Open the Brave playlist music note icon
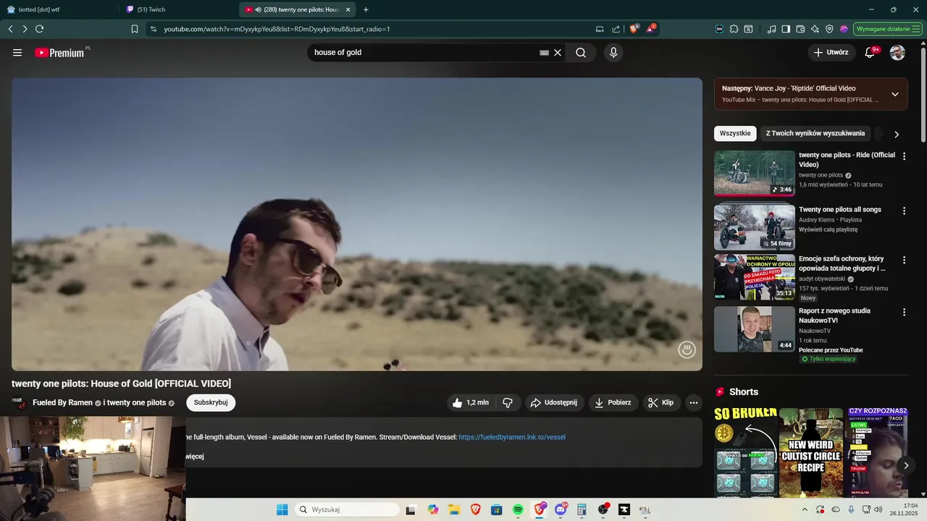Viewport: 927px width, 521px height. click(x=771, y=29)
